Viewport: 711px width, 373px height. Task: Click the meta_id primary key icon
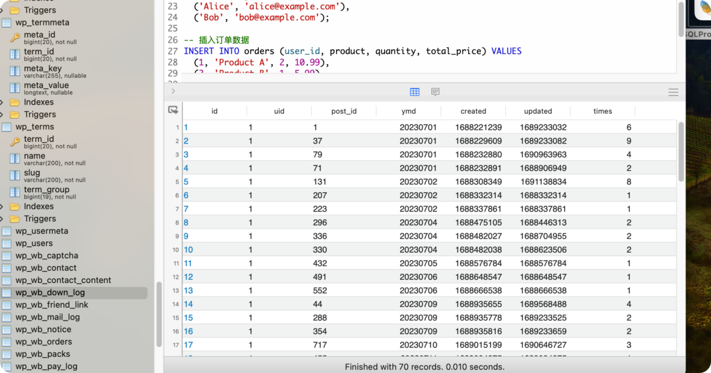point(15,38)
